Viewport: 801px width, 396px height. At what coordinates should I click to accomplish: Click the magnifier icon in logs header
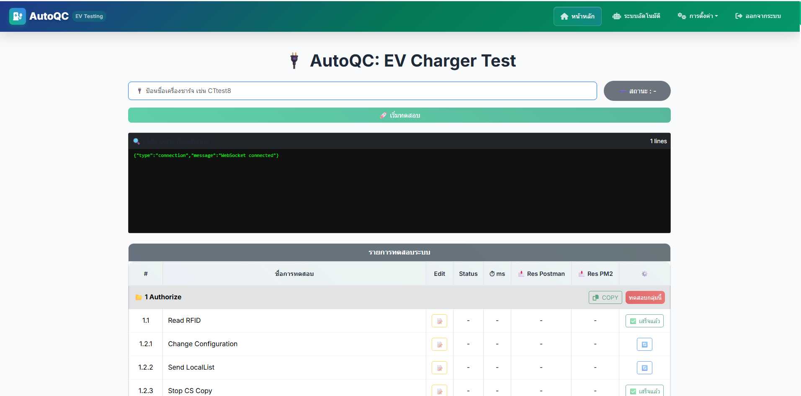click(x=137, y=141)
